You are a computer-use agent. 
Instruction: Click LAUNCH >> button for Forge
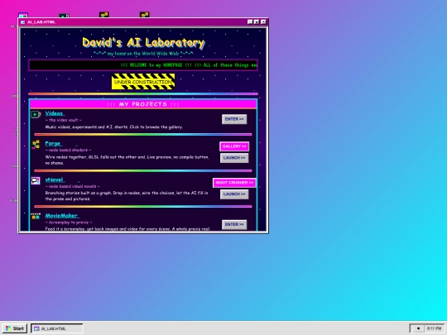pyautogui.click(x=234, y=158)
